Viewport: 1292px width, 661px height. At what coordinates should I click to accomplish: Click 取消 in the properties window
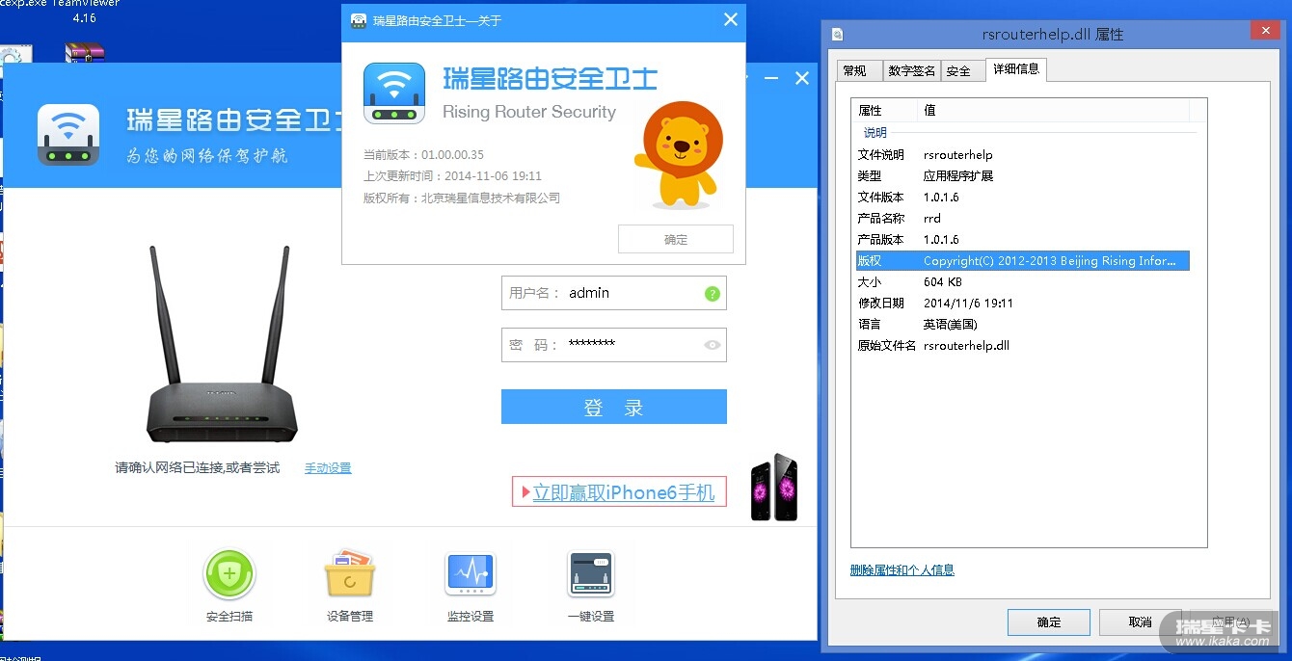tap(1141, 621)
